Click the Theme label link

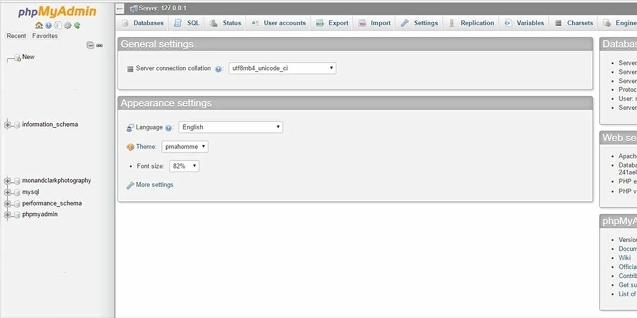coord(146,147)
